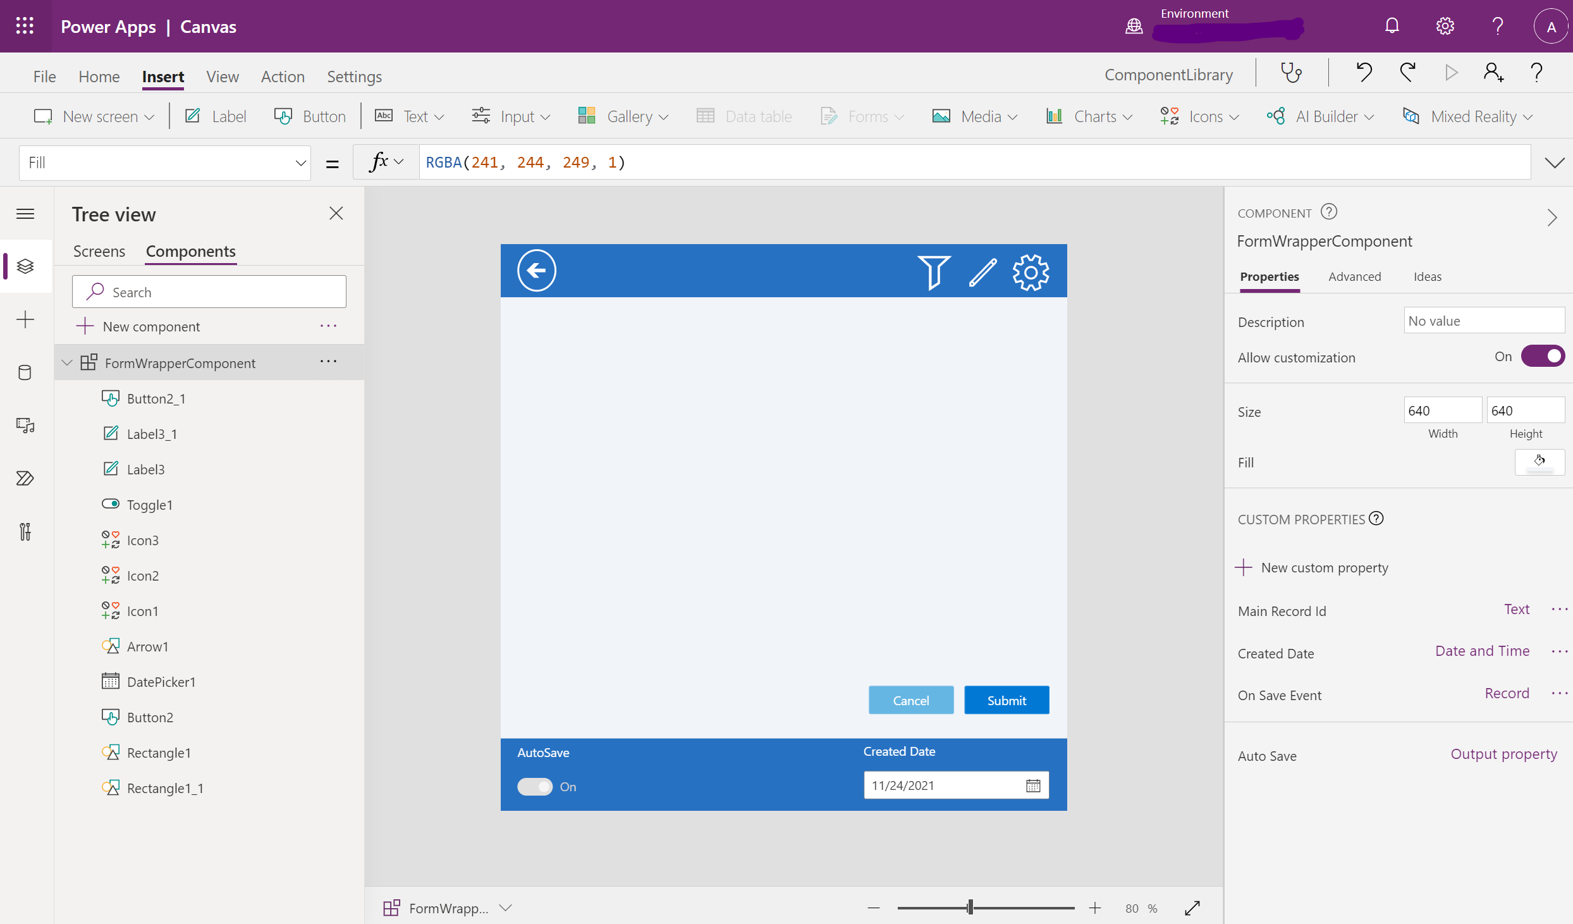Expand the FormWrapperComponent tree node
The width and height of the screenshot is (1573, 924).
pyautogui.click(x=68, y=362)
